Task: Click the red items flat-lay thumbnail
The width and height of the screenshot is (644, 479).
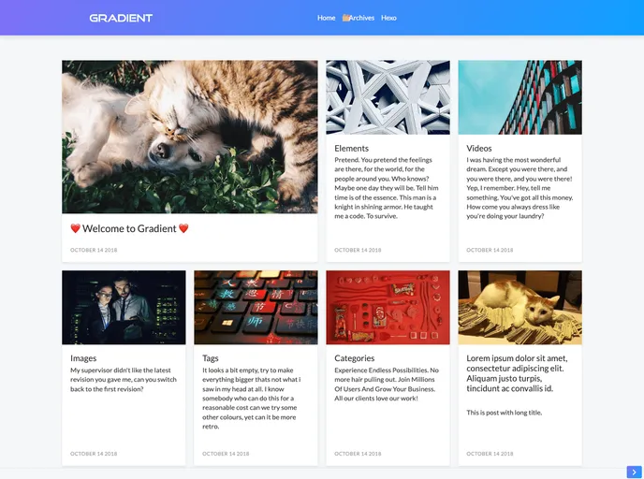Action: (388, 308)
